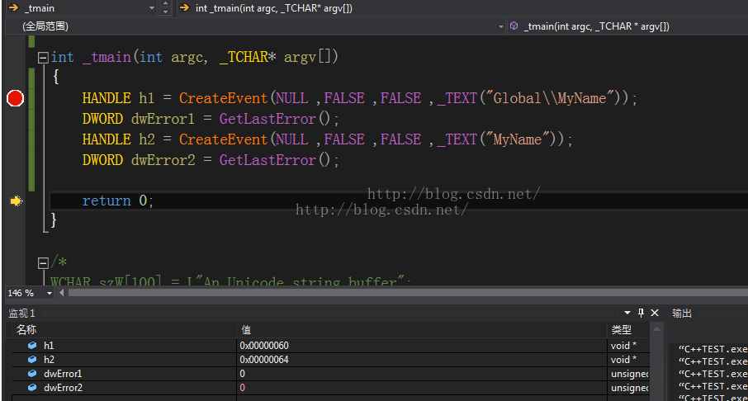The image size is (748, 401).
Task: Click the dwError1 variable cube icon
Action: coord(32,374)
